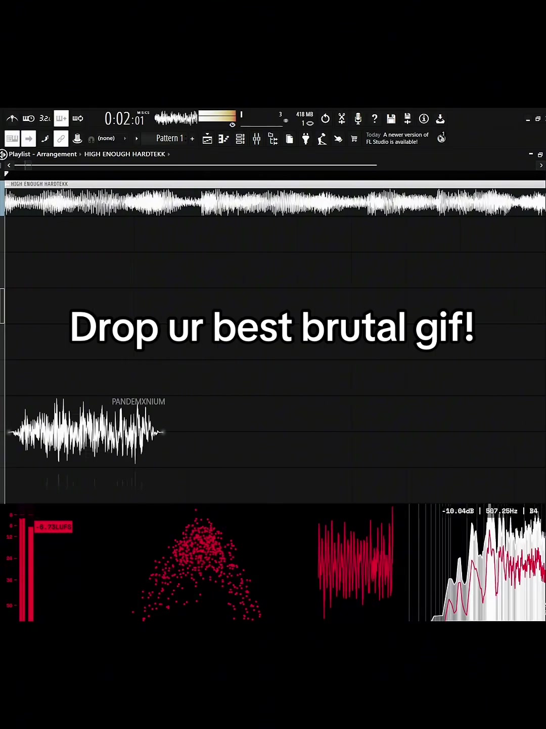The height and width of the screenshot is (729, 546).
Task: Expand arrow after HIGH ENOUGH HARDTEKK breadcrumb
Action: pyautogui.click(x=169, y=154)
